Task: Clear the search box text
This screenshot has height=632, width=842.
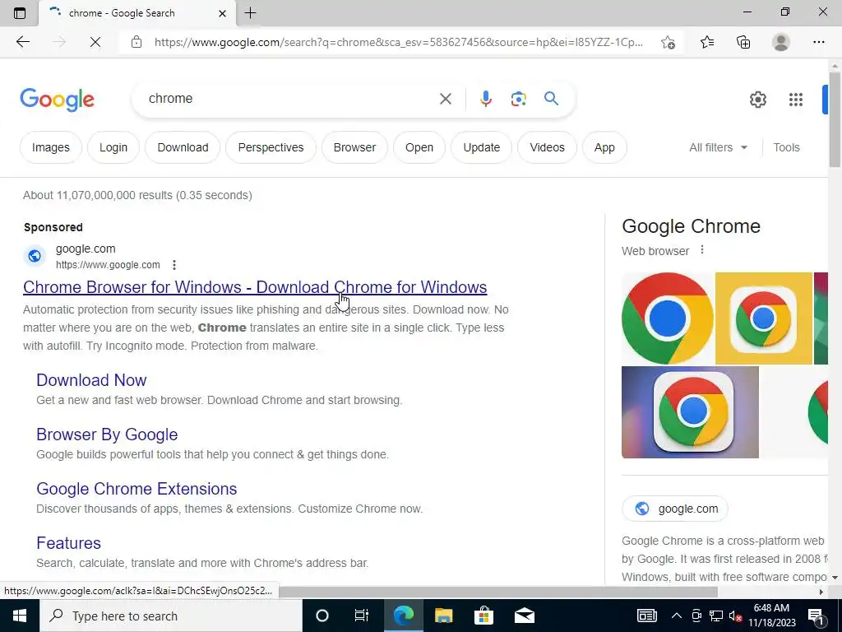Action: coord(445,99)
